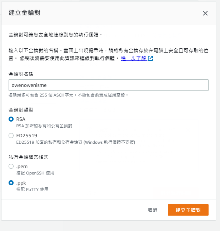Click the ED25519 Windows 執行個體不支援 description

point(75,142)
